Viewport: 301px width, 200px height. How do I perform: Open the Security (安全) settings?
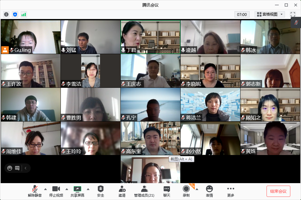pyautogui.click(x=100, y=191)
